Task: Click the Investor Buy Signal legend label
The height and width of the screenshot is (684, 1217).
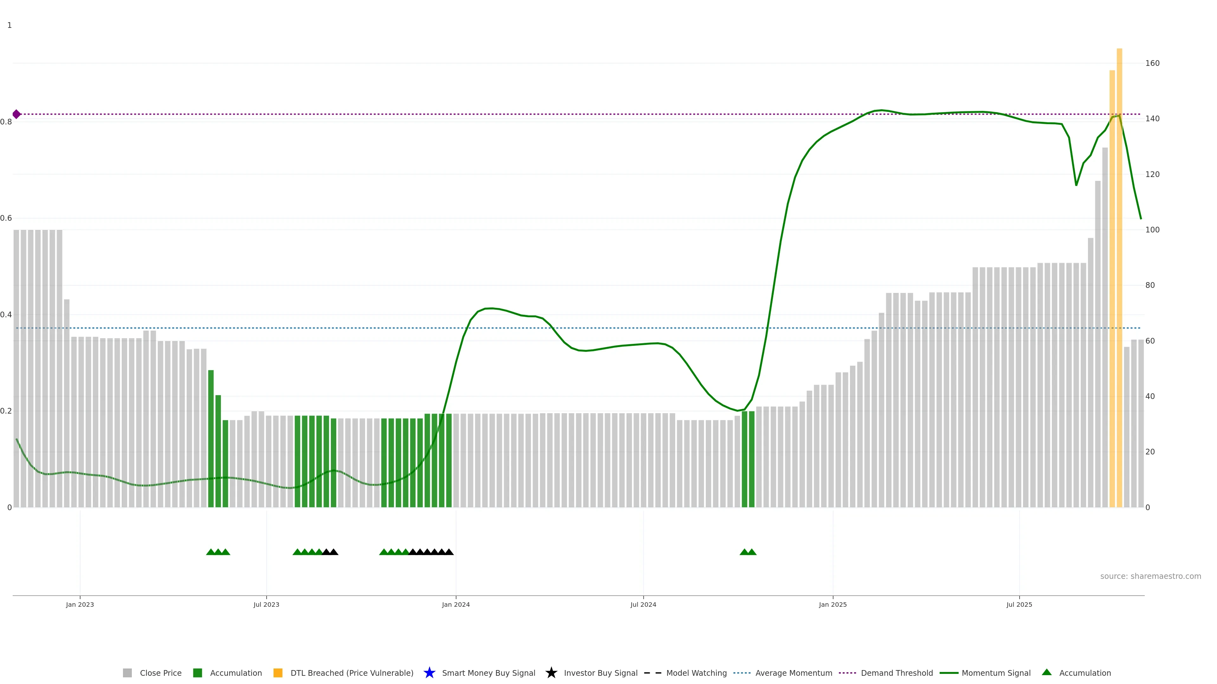Action: [601, 673]
